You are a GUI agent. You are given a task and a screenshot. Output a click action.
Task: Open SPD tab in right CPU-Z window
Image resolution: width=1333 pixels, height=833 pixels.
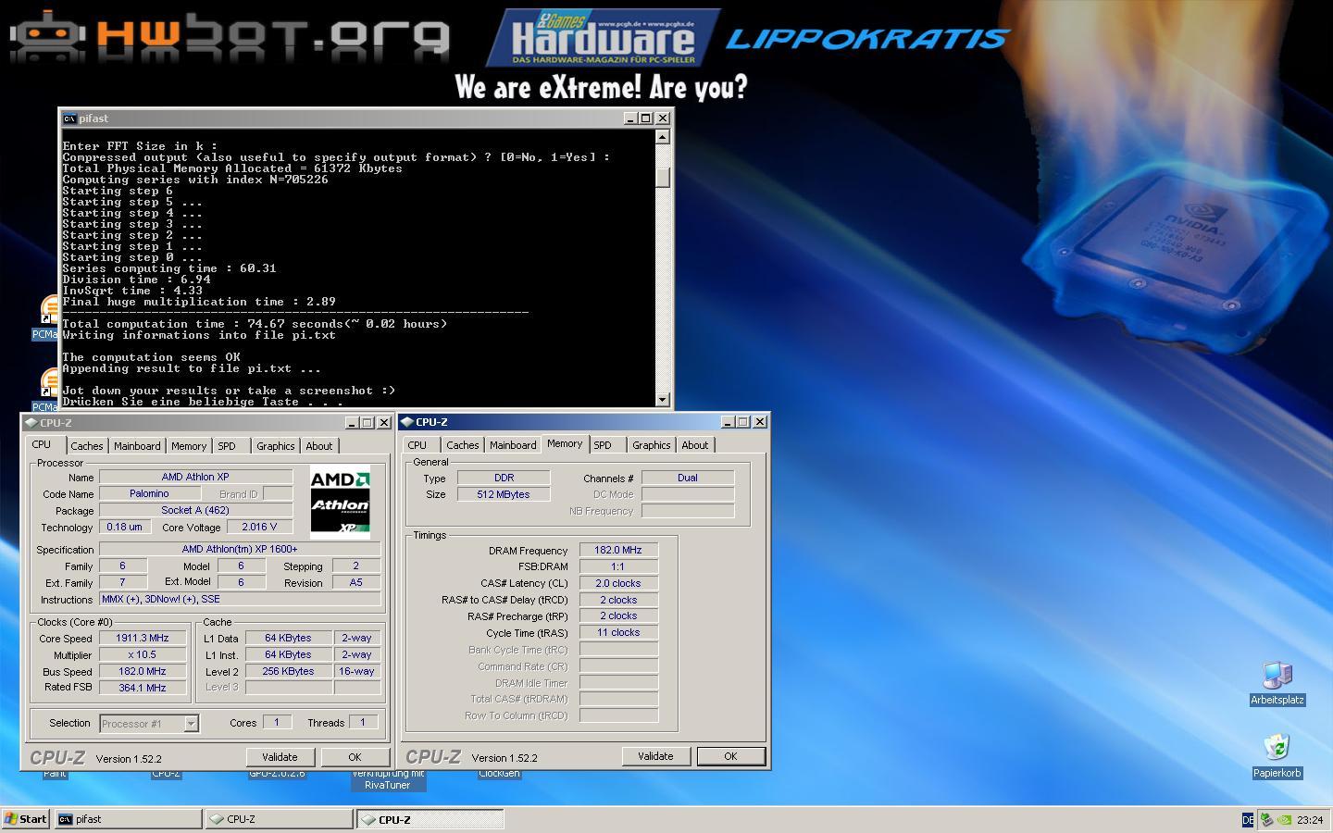[x=603, y=445]
